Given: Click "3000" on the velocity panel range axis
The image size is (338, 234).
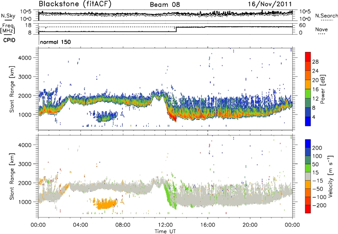Looking at the screenshot, I should pyautogui.click(x=25, y=164).
